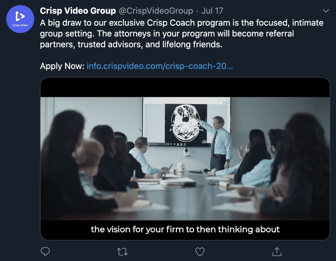Share the tweet using the upload icon
The image size is (336, 261).
276,251
